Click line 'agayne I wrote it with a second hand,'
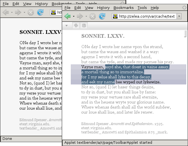 [116, 57]
